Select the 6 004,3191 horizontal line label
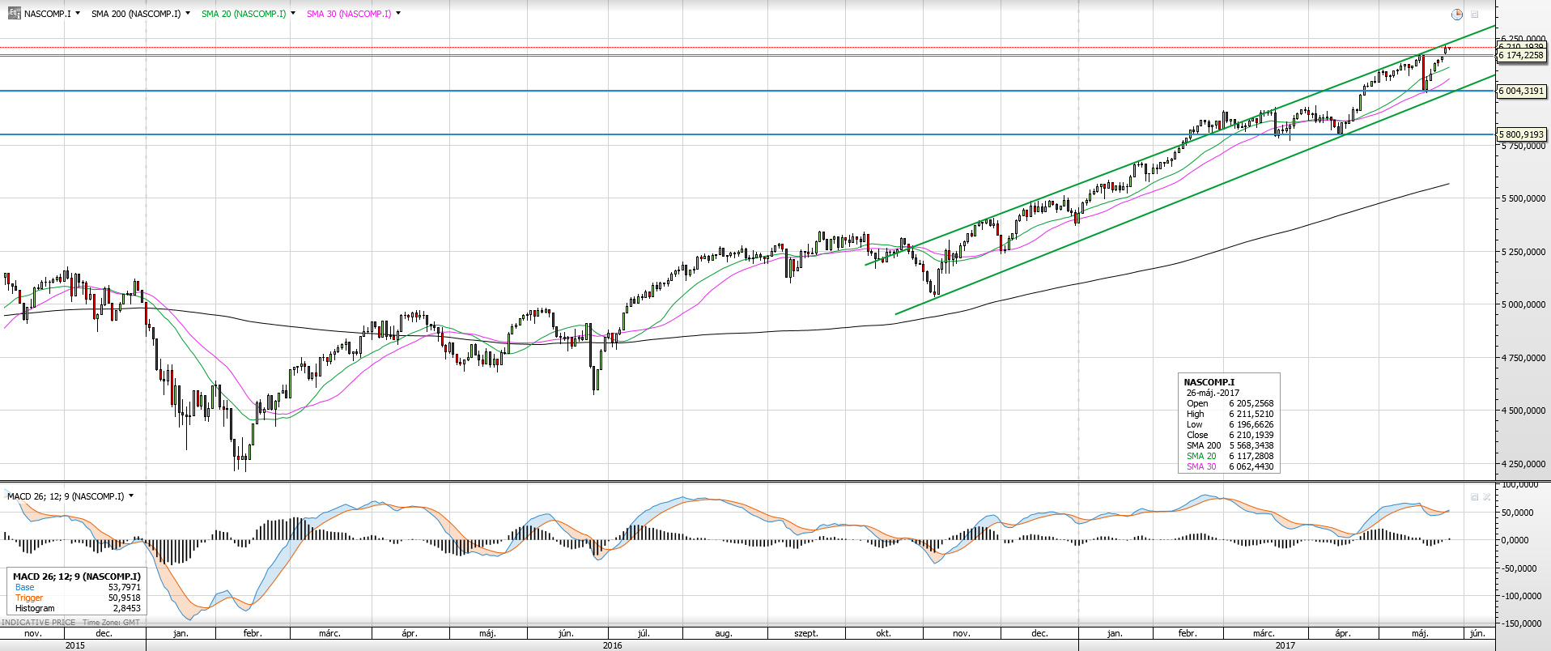 [x=1521, y=91]
